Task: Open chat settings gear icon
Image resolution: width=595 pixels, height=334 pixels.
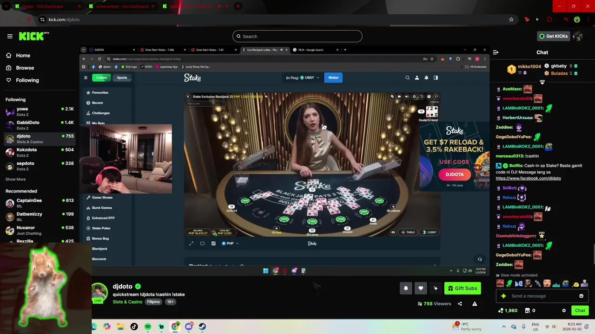Action: tap(564, 310)
